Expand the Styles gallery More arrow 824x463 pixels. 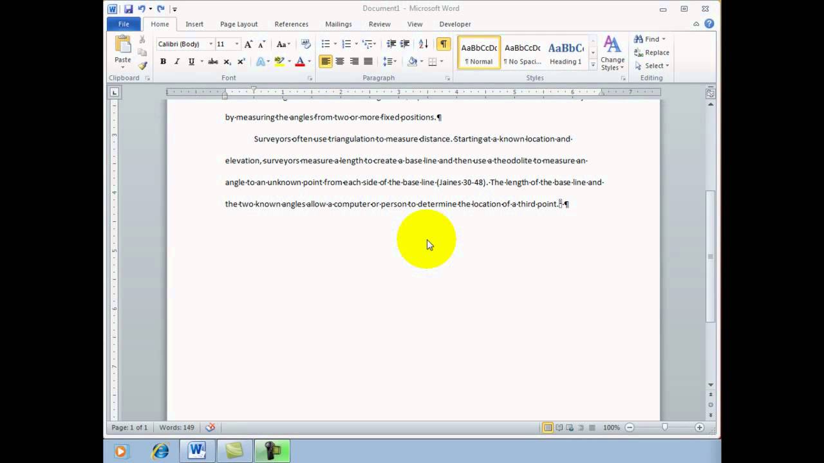tap(593, 65)
